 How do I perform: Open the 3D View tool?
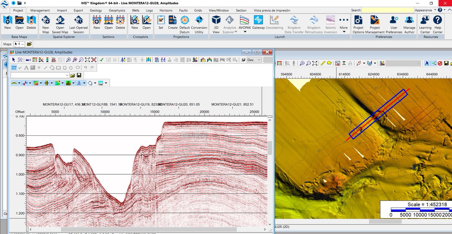point(216,25)
